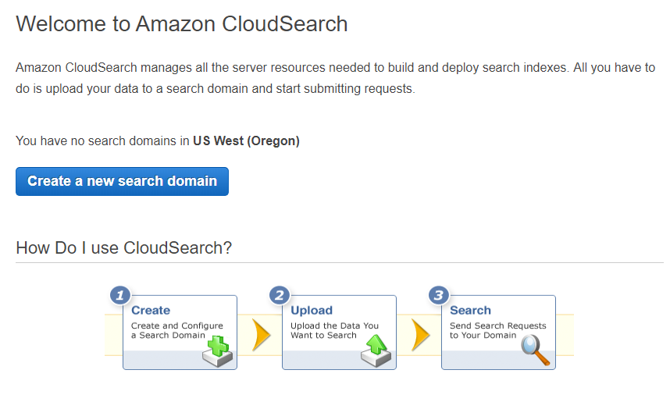This screenshot has width=670, height=402.
Task: Click the How Do I use CloudSearch heading
Action: click(x=123, y=248)
